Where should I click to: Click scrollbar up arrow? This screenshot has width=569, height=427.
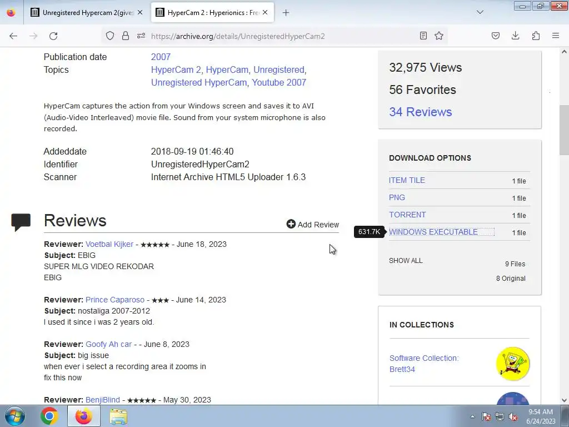coord(564,52)
